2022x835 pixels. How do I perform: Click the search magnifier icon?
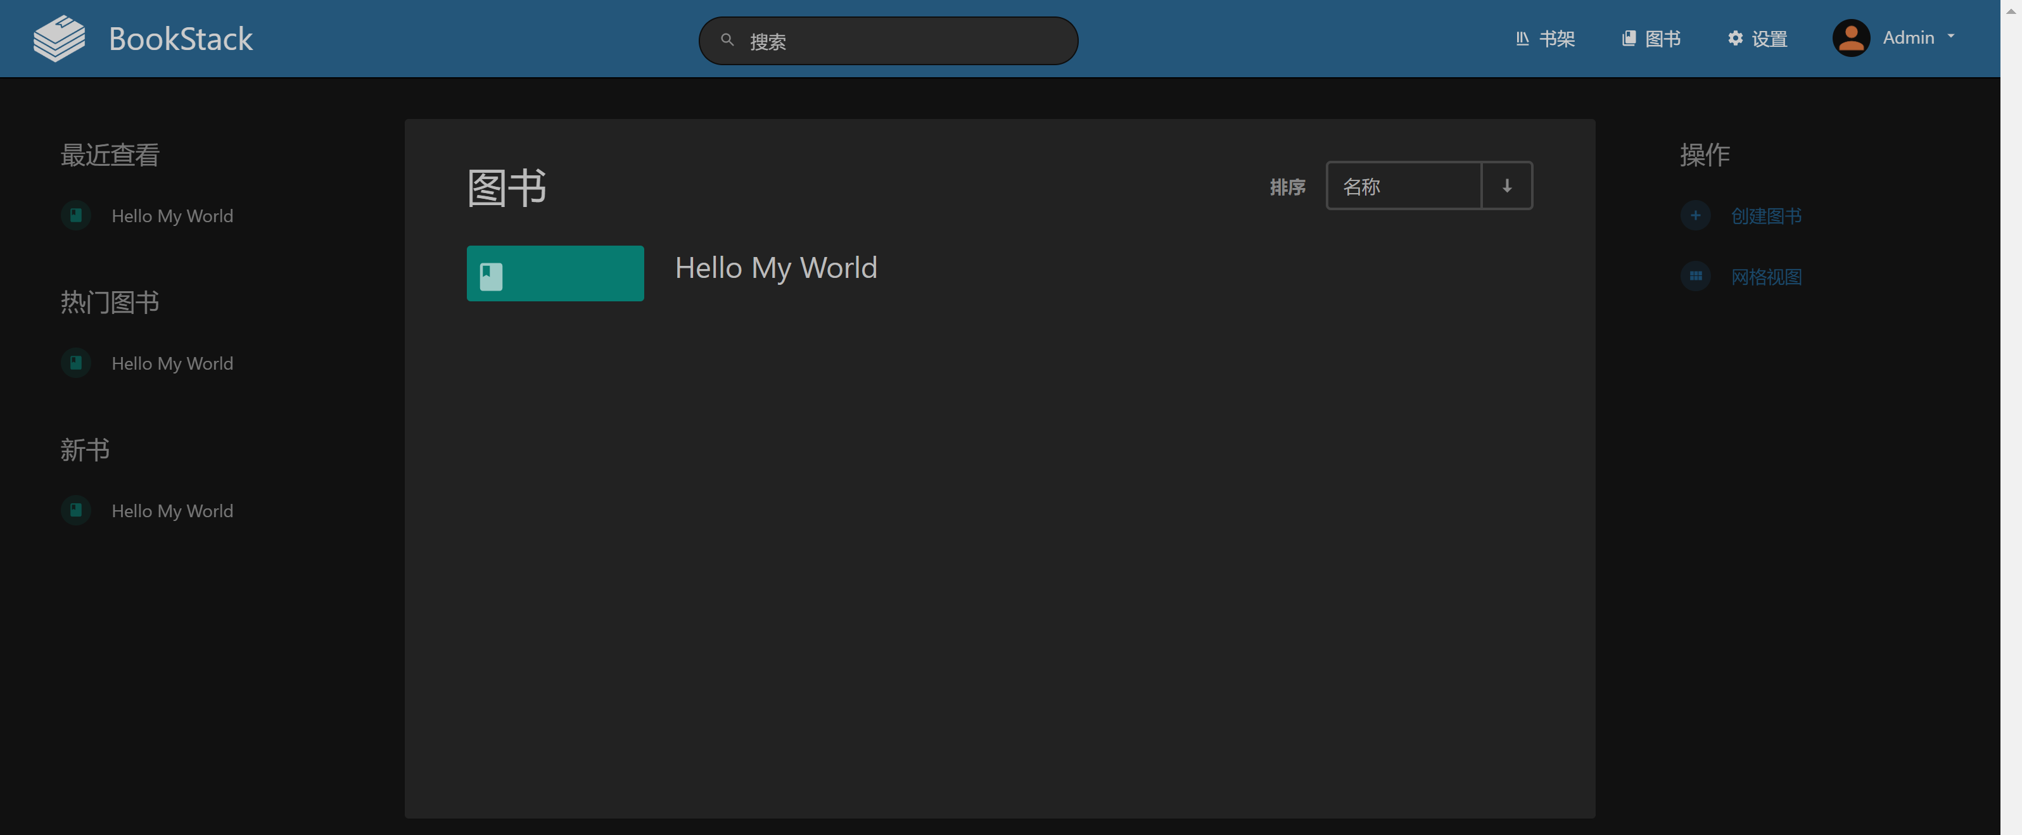pos(727,40)
